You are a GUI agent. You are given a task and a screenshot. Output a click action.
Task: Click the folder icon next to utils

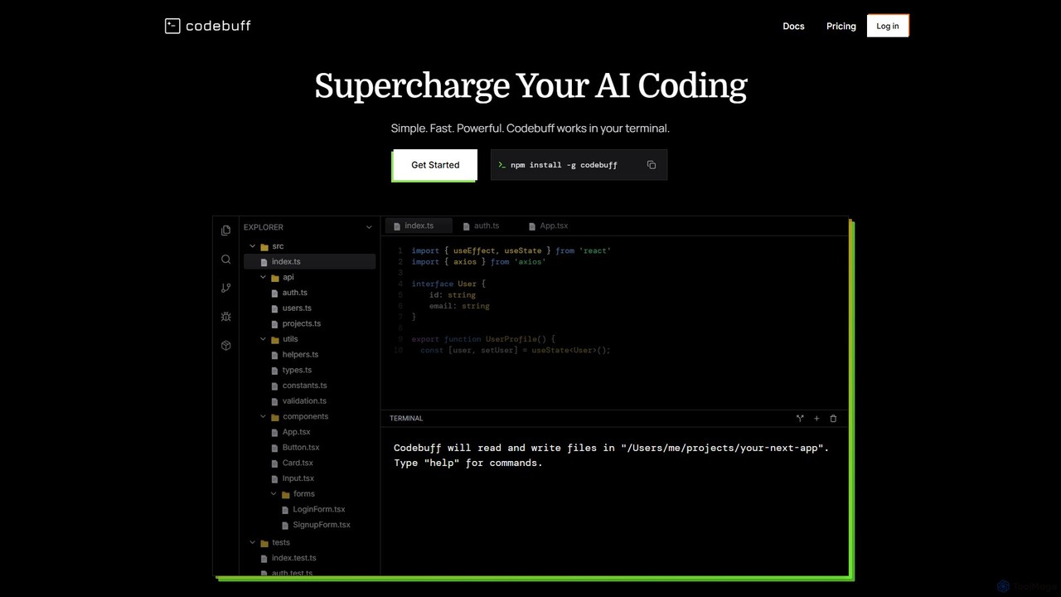[x=275, y=339]
